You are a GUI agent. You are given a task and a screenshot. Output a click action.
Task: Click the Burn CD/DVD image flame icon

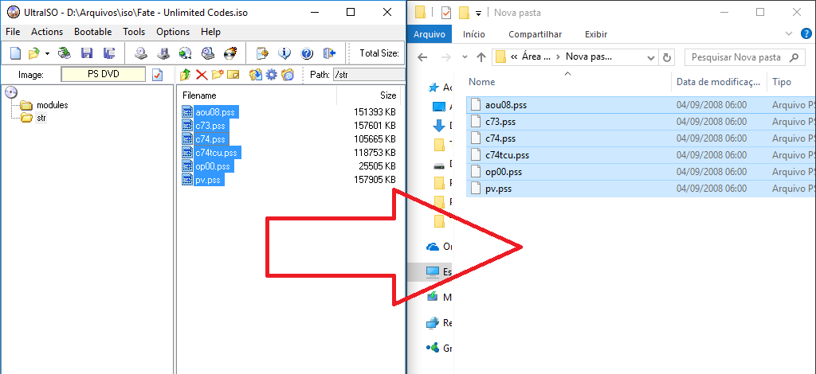tap(230, 53)
